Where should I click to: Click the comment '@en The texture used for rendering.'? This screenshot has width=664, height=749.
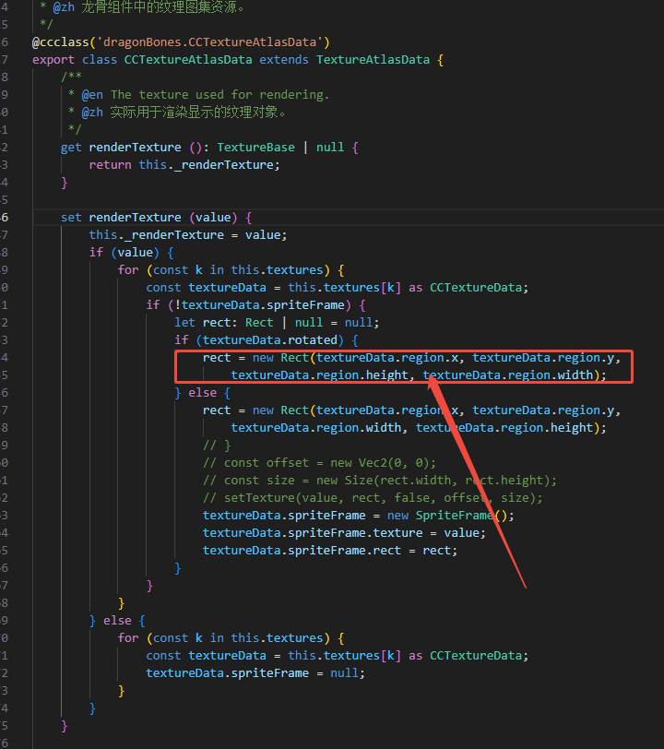206,95
